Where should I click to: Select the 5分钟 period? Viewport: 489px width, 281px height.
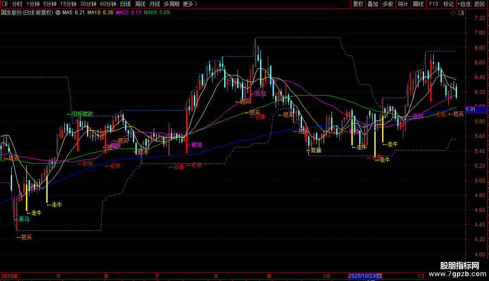pyautogui.click(x=50, y=4)
